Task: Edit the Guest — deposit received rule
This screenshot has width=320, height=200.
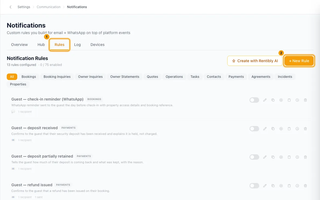Action: [265, 129]
